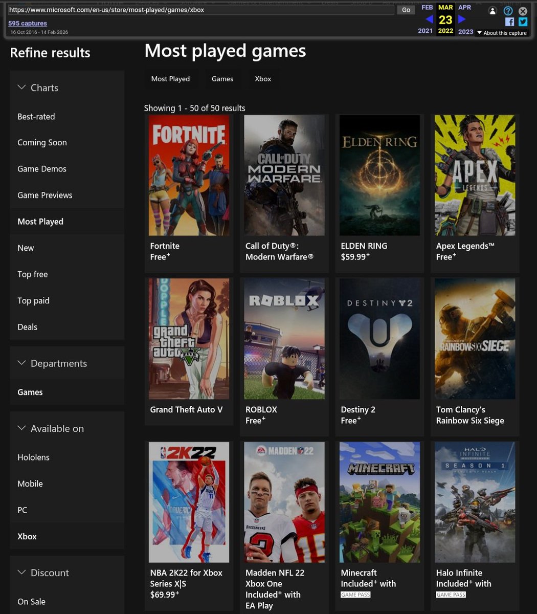Remove the Most Played filter chip
Screen dimensions: 537x614
[170, 79]
